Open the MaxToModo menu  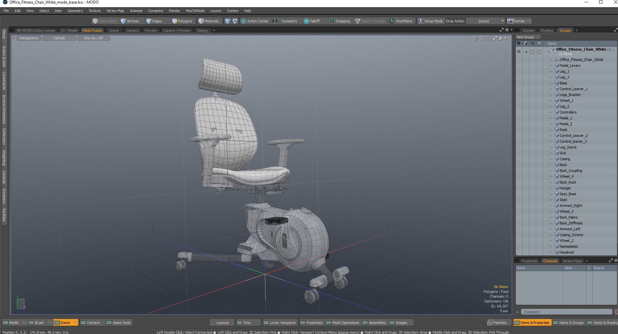tap(195, 11)
